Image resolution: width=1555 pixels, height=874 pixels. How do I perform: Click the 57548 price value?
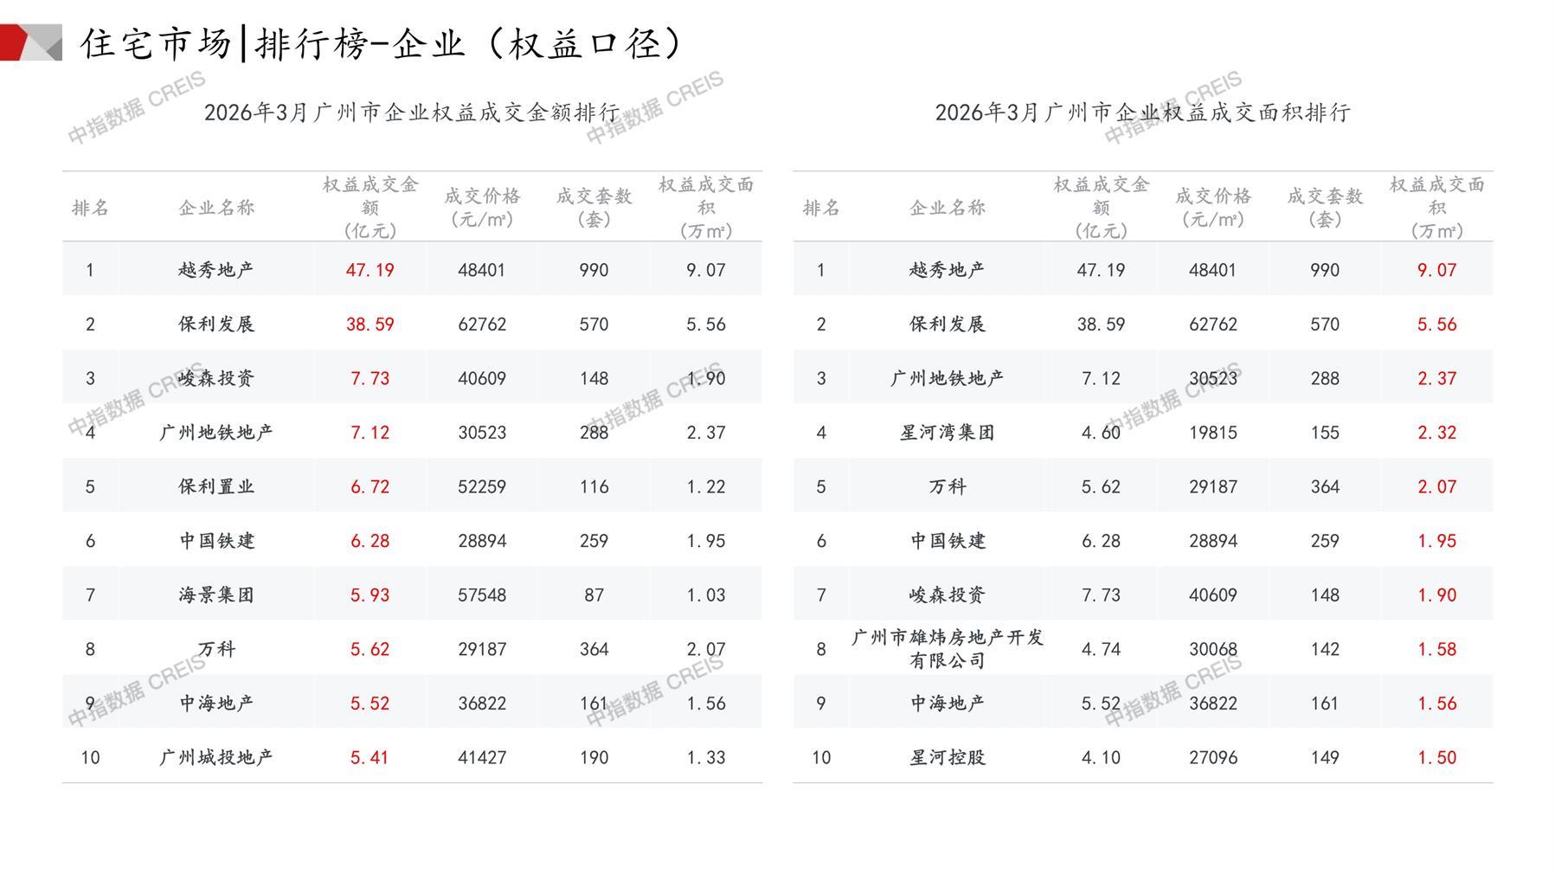(x=482, y=595)
